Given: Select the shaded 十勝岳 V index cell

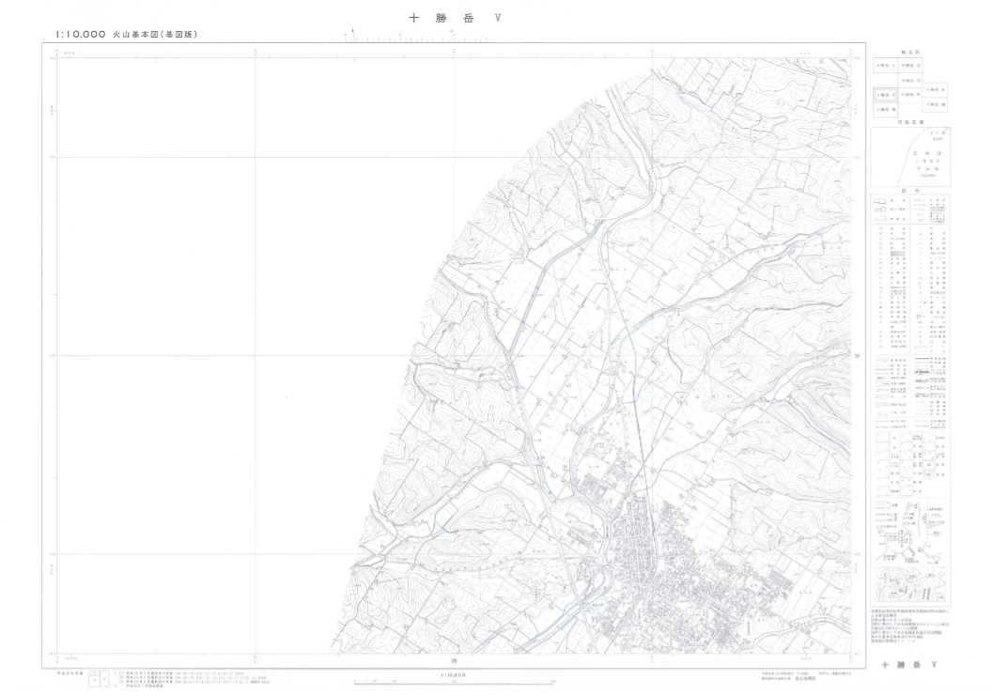Looking at the screenshot, I should tap(884, 95).
